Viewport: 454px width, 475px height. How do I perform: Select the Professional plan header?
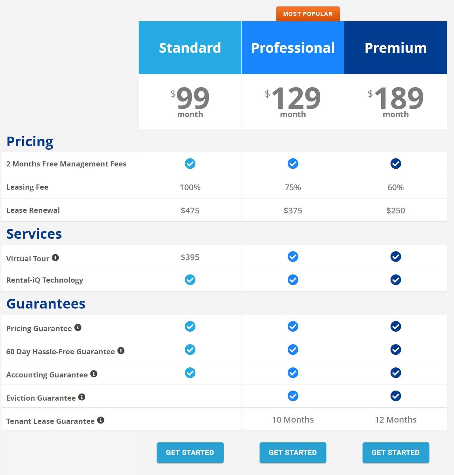[293, 48]
